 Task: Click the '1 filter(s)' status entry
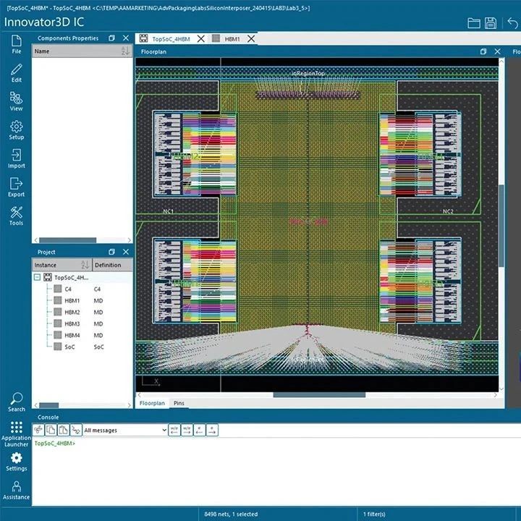(374, 514)
